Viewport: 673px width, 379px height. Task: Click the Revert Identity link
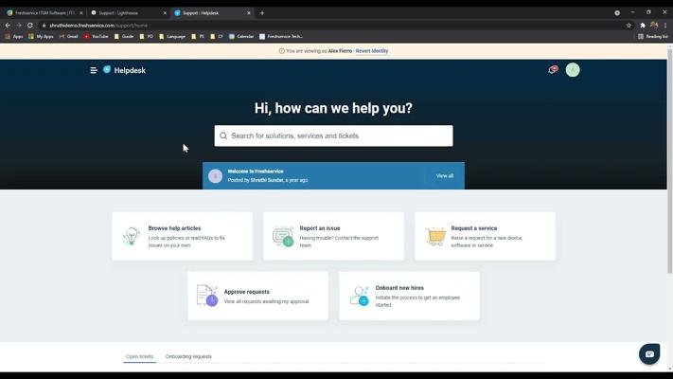click(372, 51)
